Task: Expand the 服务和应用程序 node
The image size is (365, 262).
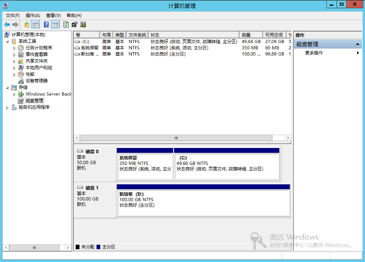Action: point(7,108)
